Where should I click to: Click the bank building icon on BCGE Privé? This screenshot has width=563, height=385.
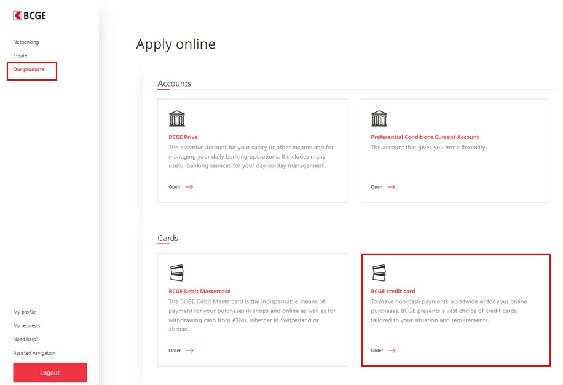pyautogui.click(x=176, y=119)
